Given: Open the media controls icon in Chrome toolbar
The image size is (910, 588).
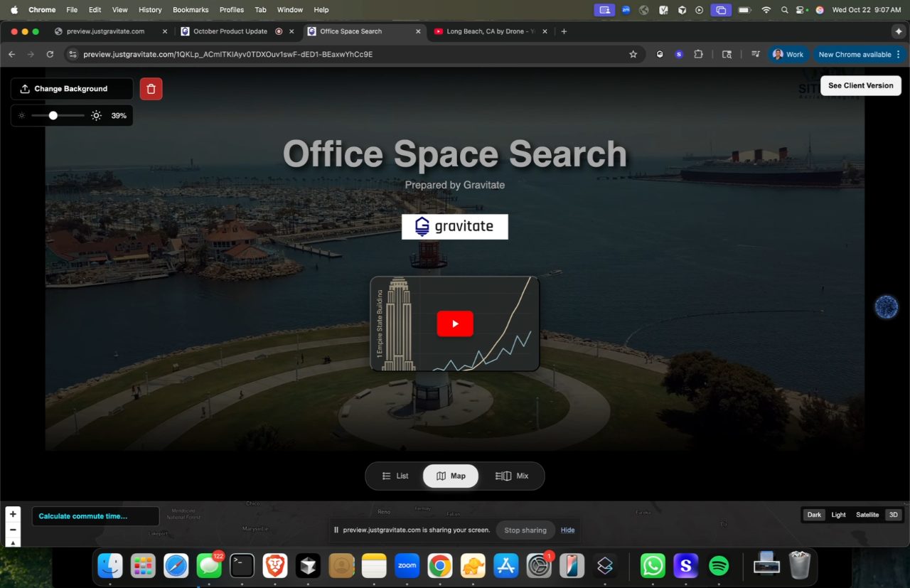Looking at the screenshot, I should [x=756, y=54].
